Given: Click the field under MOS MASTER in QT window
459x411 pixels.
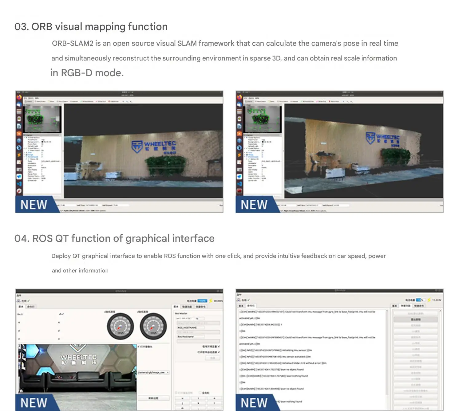Looking at the screenshot, I should [198, 323].
